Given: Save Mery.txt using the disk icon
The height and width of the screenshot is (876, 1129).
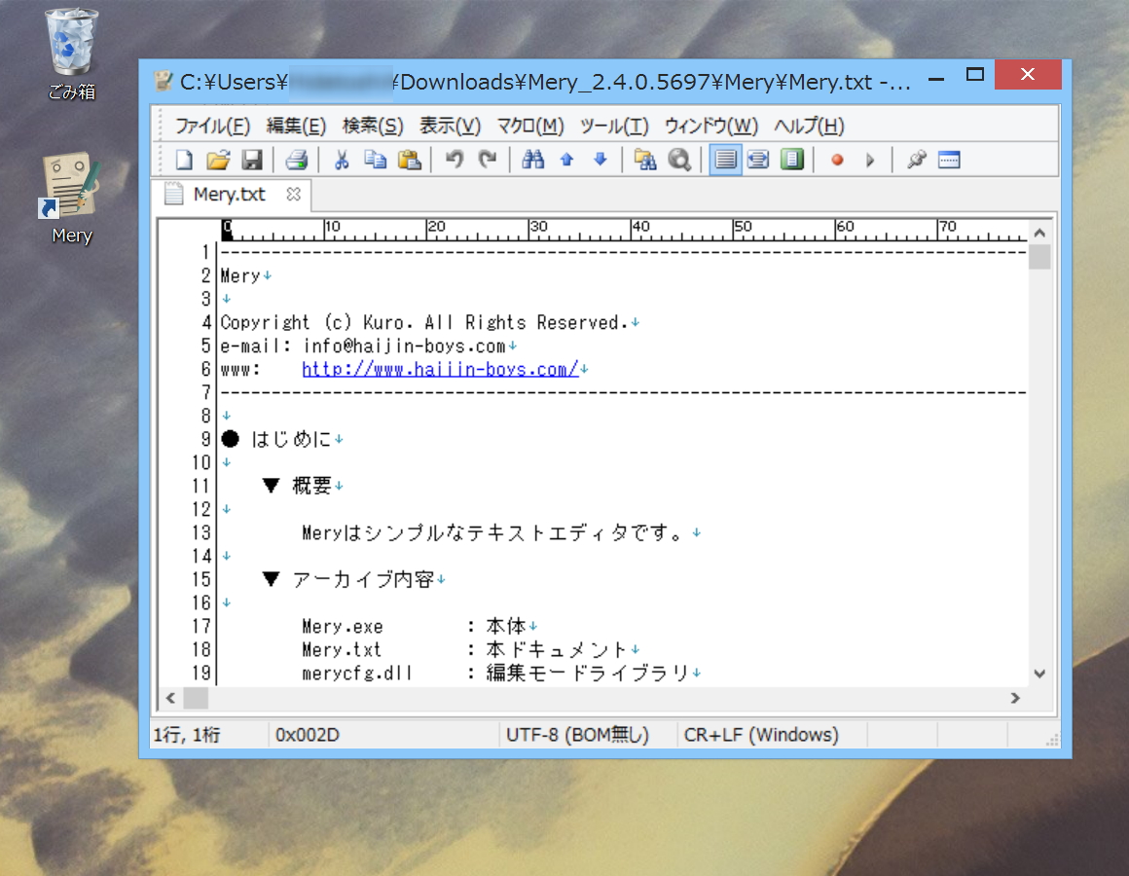Looking at the screenshot, I should 252,159.
